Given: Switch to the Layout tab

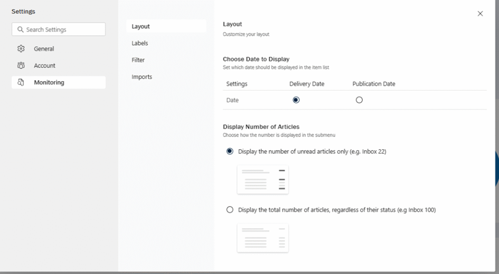Looking at the screenshot, I should (x=141, y=26).
